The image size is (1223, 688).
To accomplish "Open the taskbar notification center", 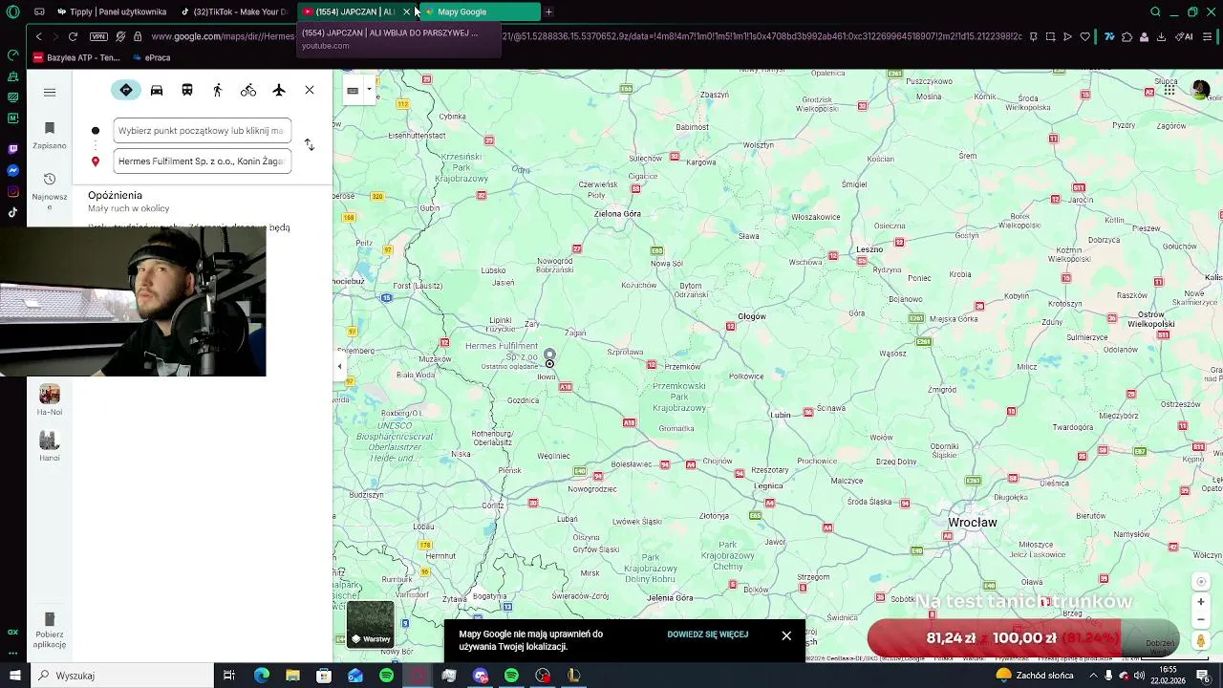I will [1204, 676].
